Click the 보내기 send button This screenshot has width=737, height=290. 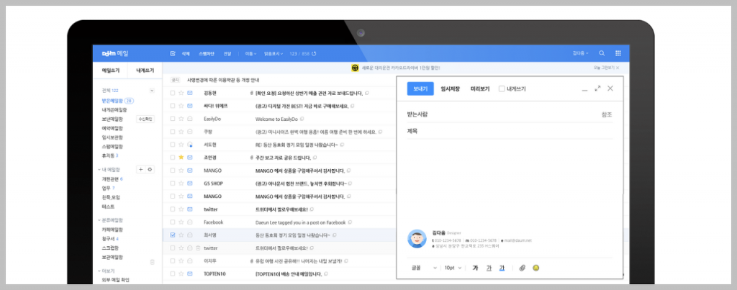420,89
